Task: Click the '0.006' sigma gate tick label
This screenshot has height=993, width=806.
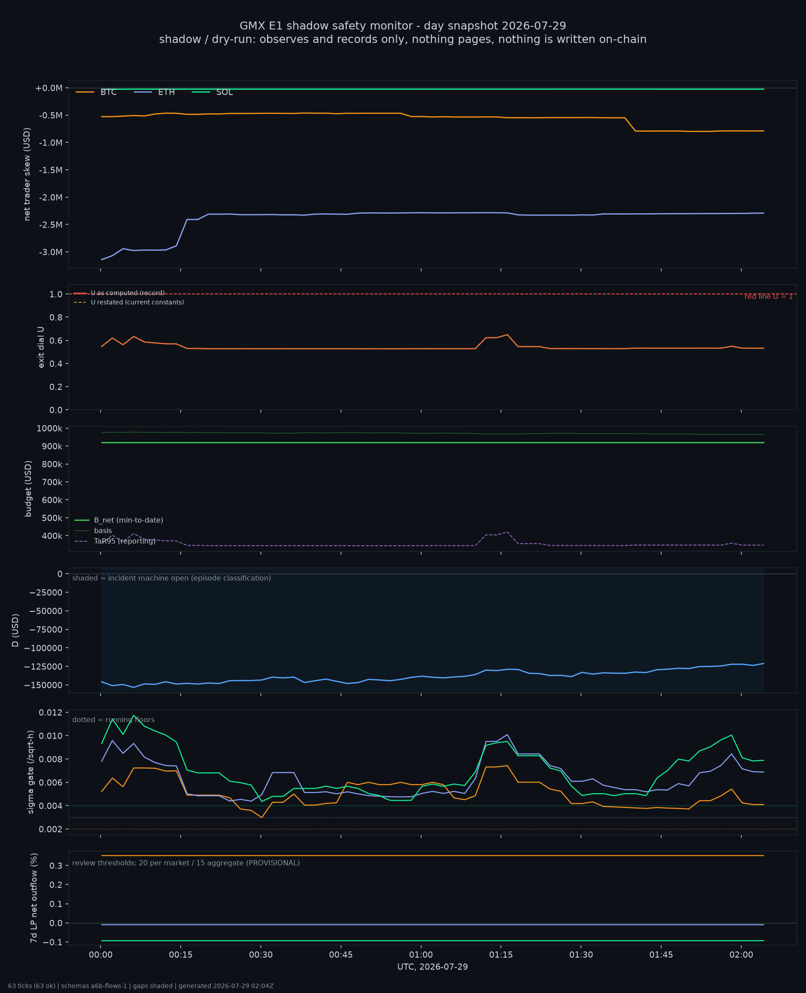Action: click(x=50, y=782)
